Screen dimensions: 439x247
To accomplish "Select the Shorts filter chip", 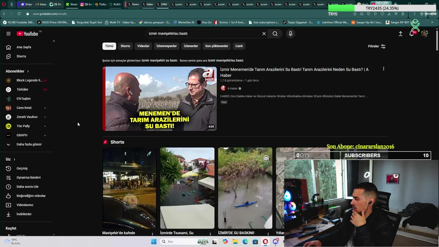I will coord(125,46).
